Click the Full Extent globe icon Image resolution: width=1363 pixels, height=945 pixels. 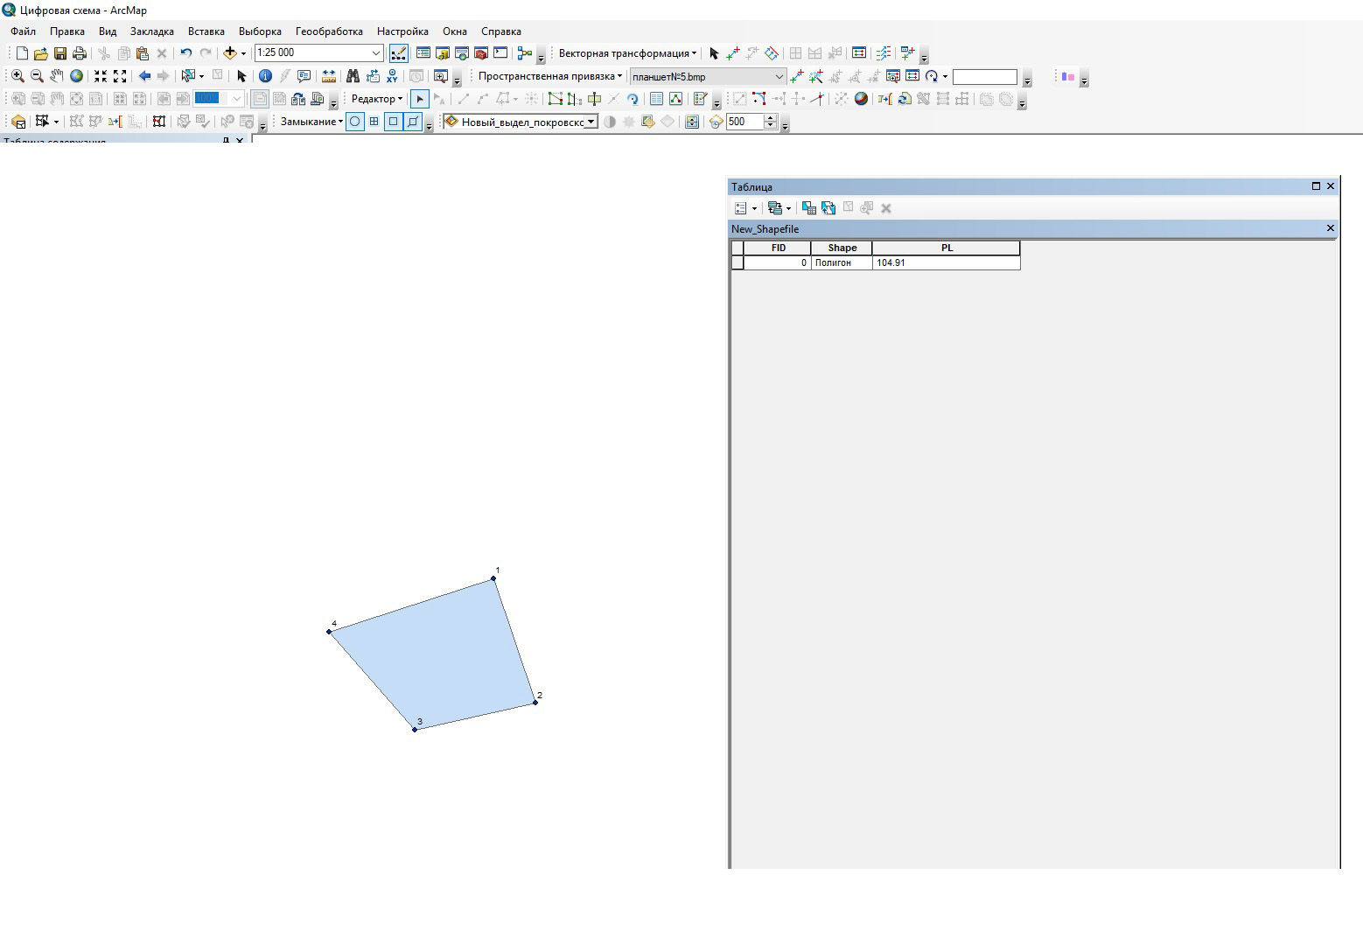tap(77, 76)
